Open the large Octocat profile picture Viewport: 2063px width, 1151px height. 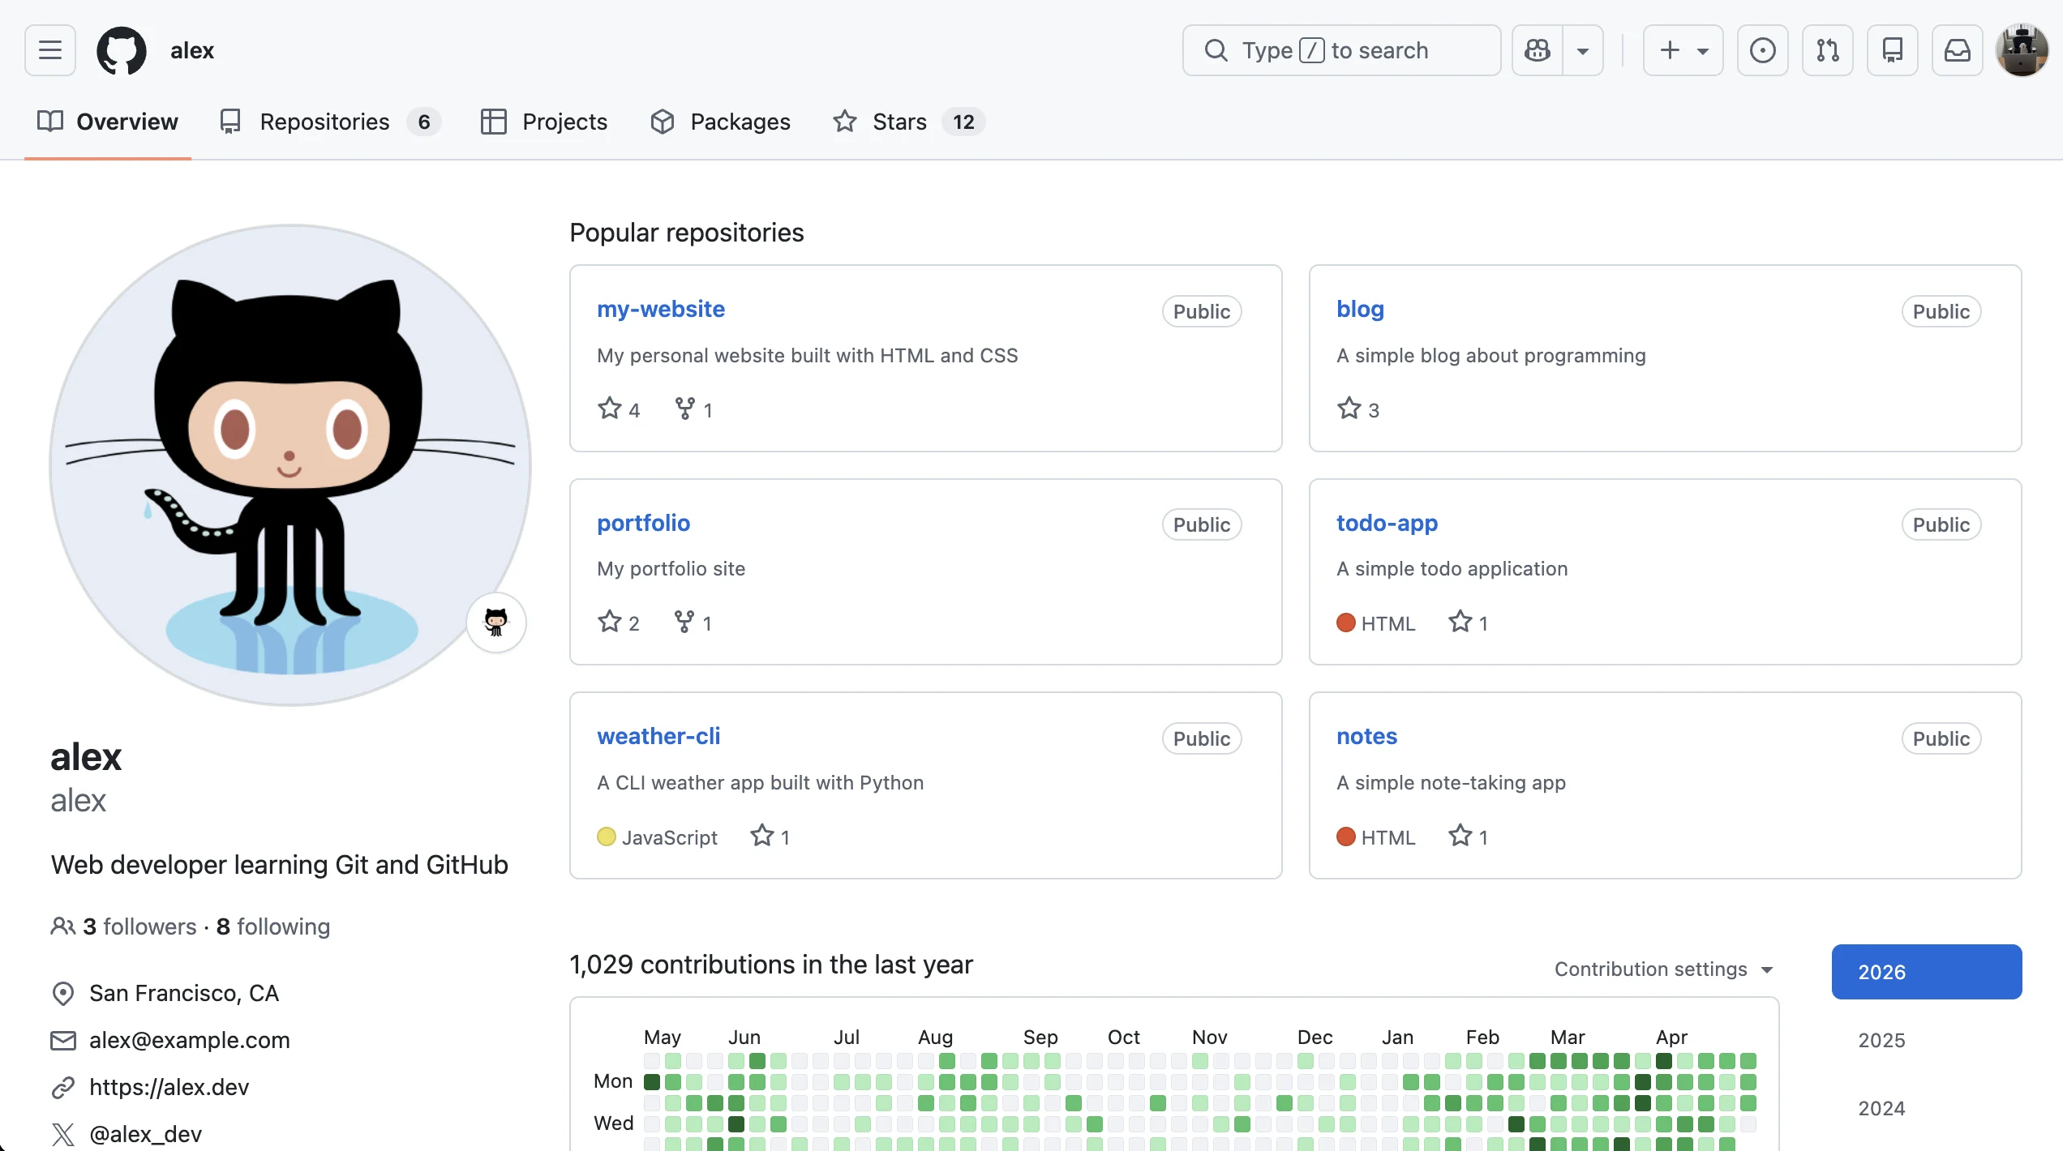290,465
